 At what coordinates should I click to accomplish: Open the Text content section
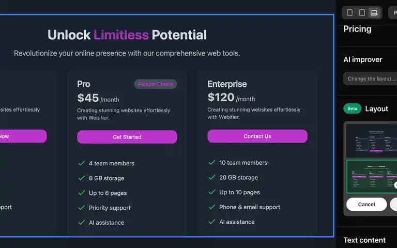[x=364, y=240]
